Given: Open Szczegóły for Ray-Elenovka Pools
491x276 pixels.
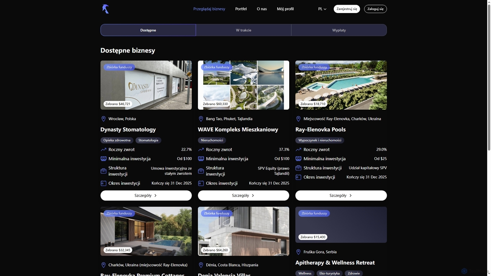Looking at the screenshot, I should click(x=341, y=195).
